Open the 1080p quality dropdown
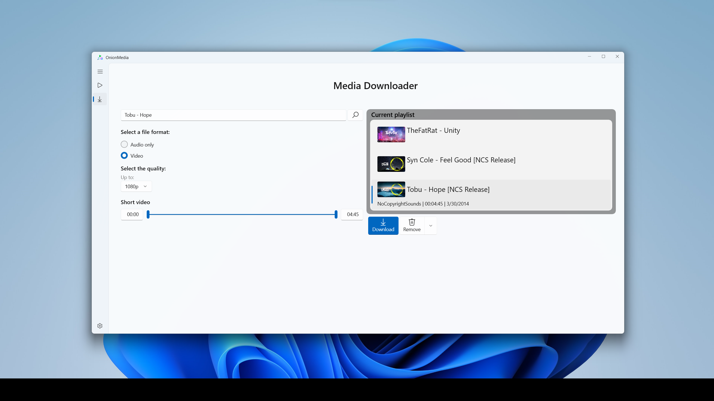Screen dimensions: 714x401 (x=136, y=186)
